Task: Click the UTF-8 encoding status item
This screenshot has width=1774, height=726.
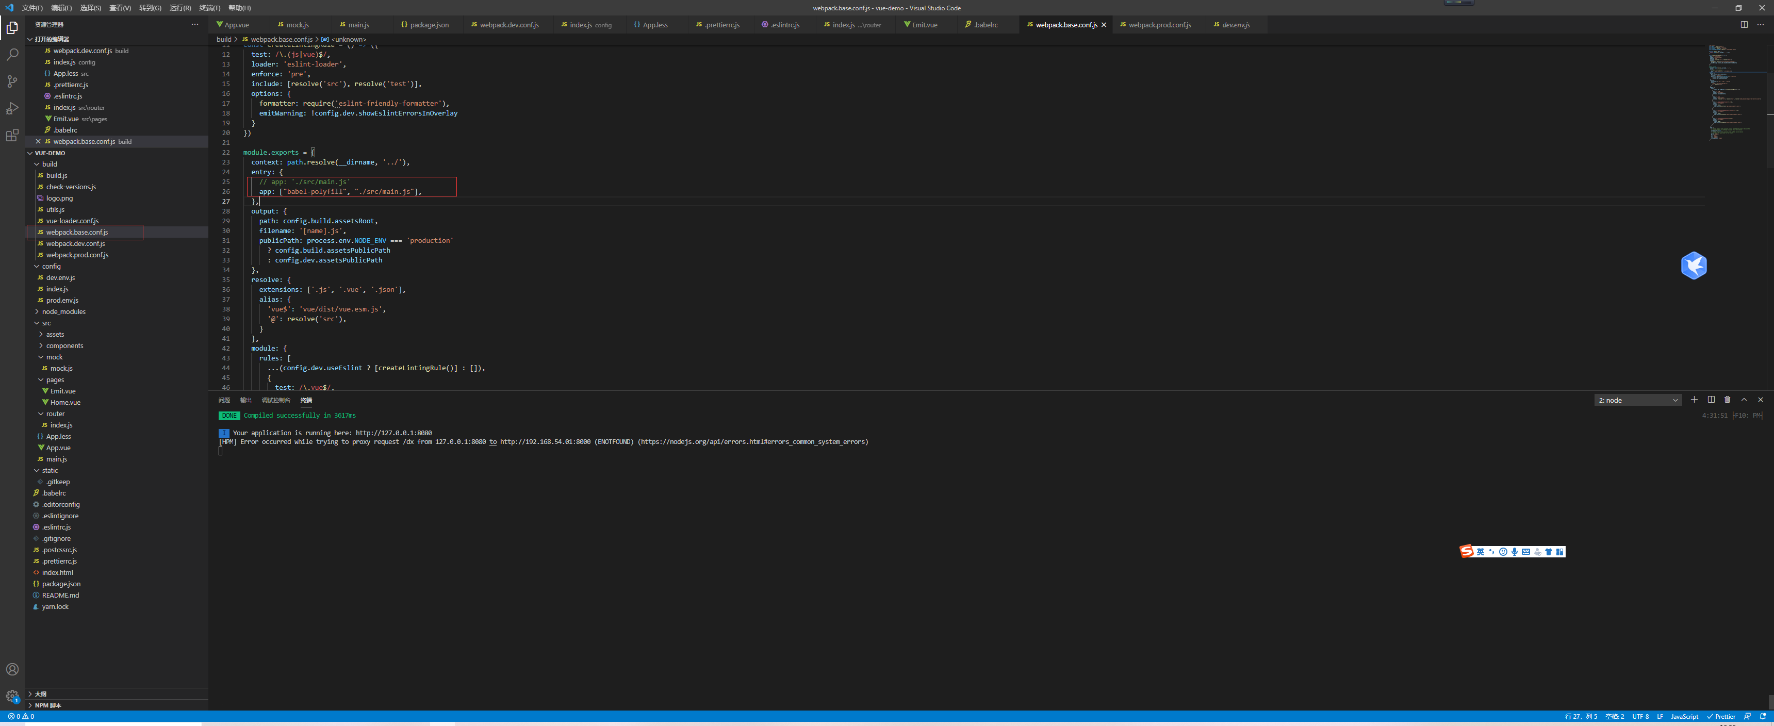Action: (x=1640, y=716)
